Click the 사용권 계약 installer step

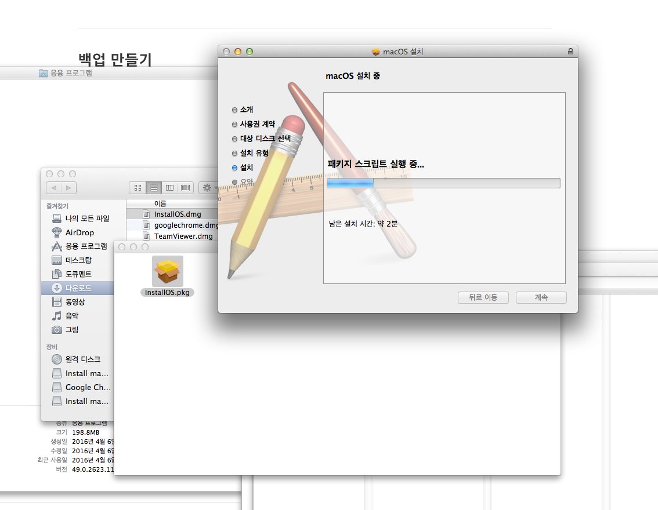pyautogui.click(x=254, y=124)
